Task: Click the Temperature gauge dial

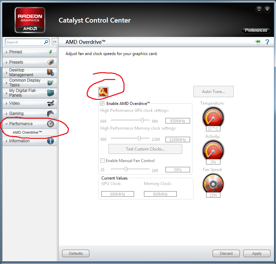Action: pos(213,117)
